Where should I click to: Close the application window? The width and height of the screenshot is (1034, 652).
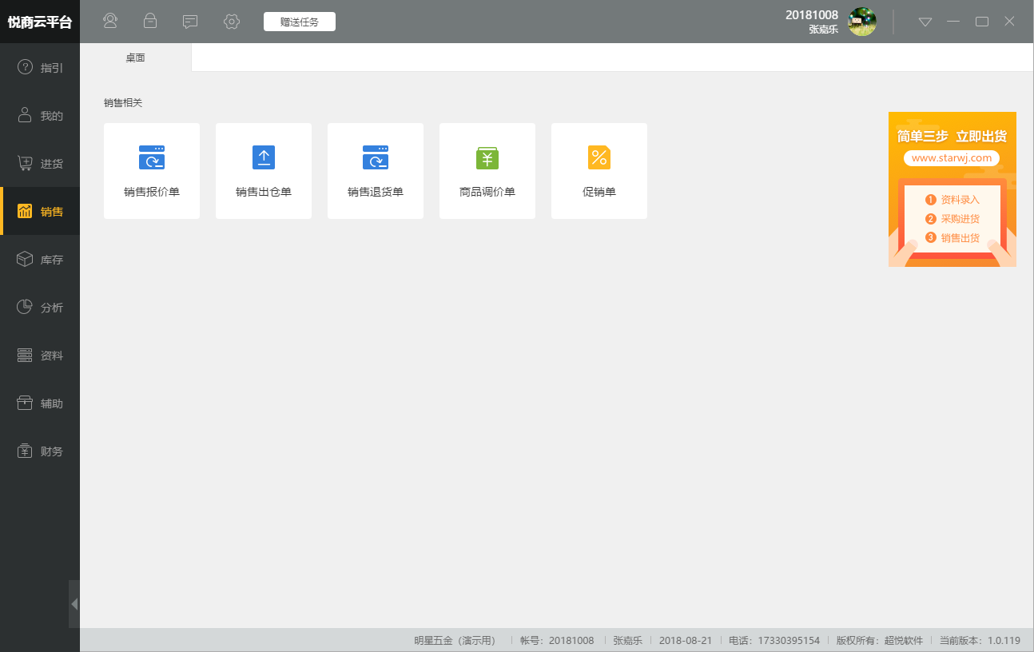pyautogui.click(x=1009, y=22)
